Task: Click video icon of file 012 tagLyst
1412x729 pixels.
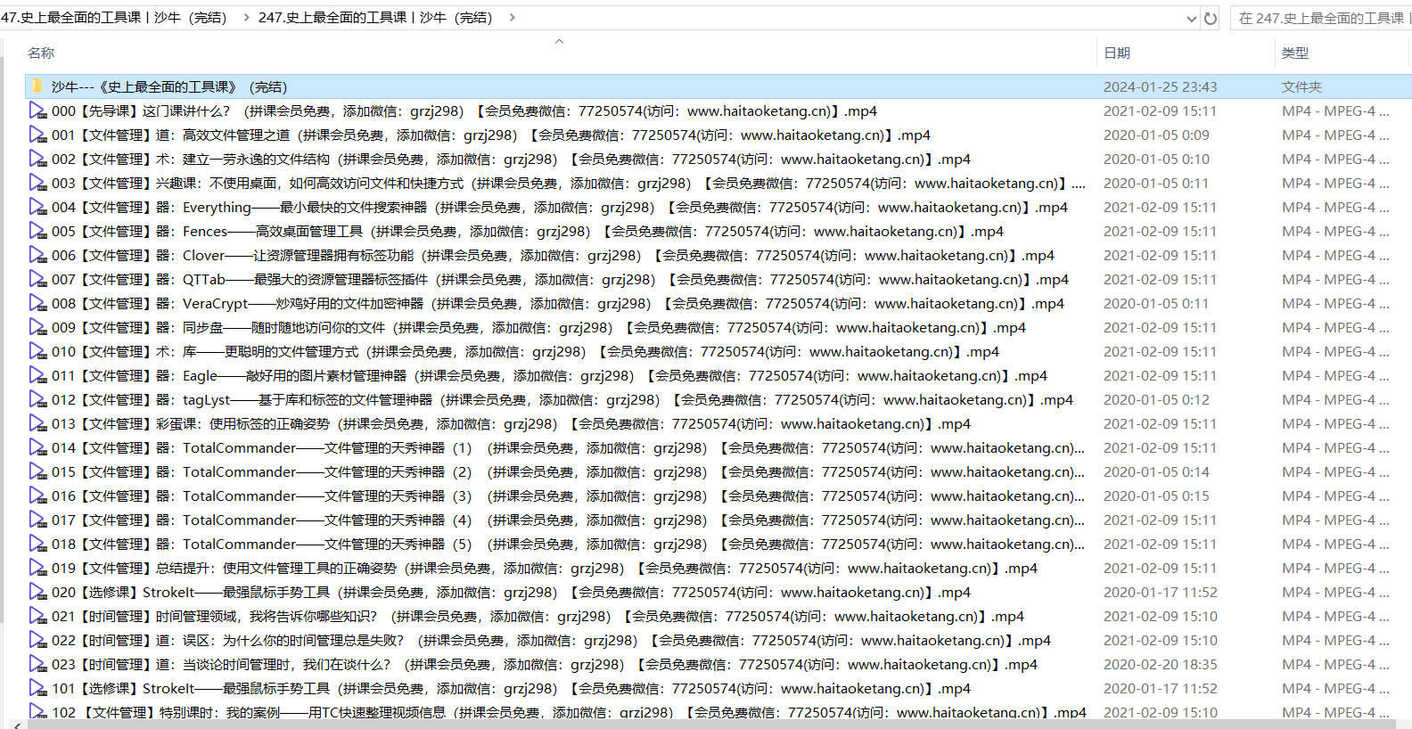Action: pos(37,399)
